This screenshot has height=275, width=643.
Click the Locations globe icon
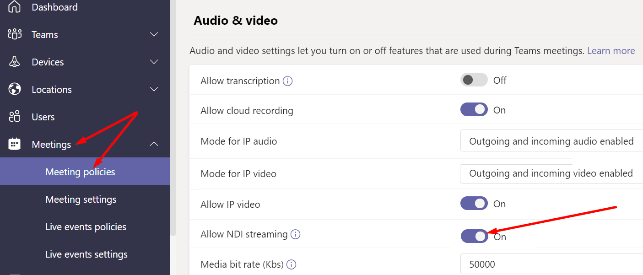point(15,89)
